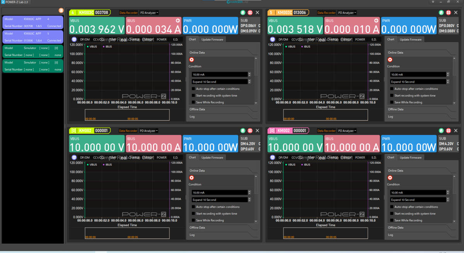Click the POWER-Z Lab 2.3 title tab
464x253 pixels.
(x=15, y=2)
